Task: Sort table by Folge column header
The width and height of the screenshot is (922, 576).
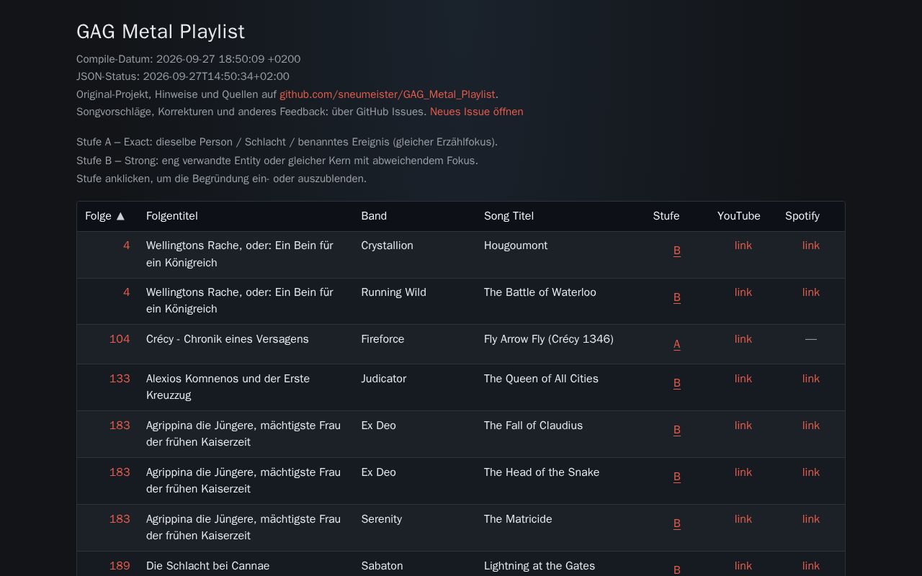Action: 105,216
